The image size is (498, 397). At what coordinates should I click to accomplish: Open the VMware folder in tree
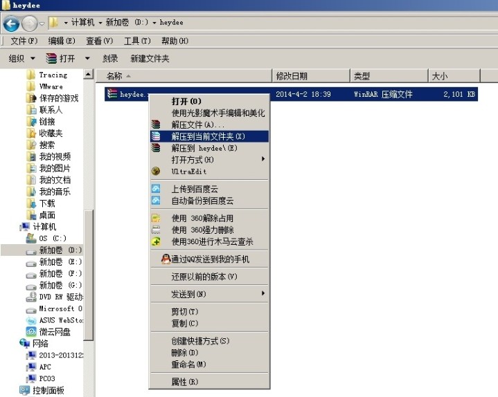51,86
